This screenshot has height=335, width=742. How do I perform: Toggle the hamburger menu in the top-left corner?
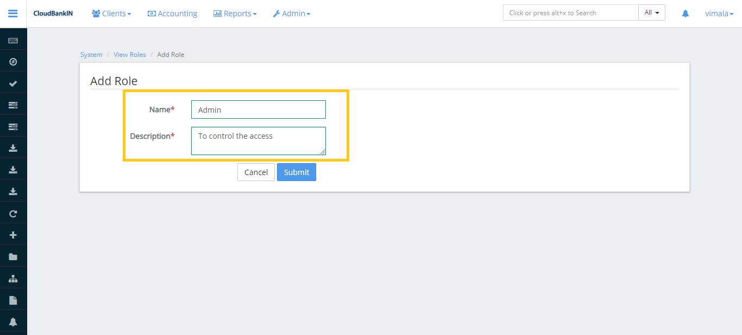click(13, 14)
